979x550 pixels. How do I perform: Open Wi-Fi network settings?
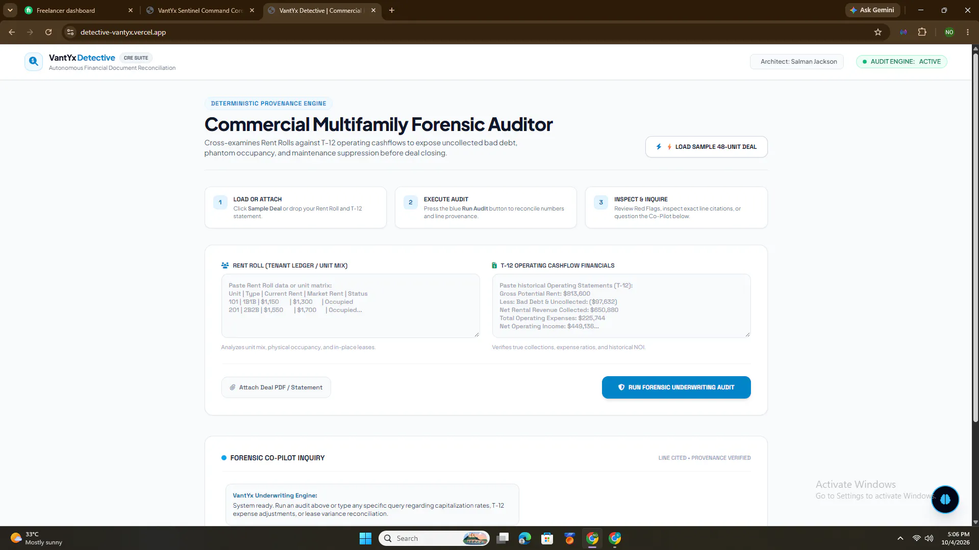(x=917, y=538)
